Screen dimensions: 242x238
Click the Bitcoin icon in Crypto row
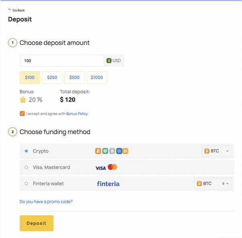pyautogui.click(x=98, y=151)
